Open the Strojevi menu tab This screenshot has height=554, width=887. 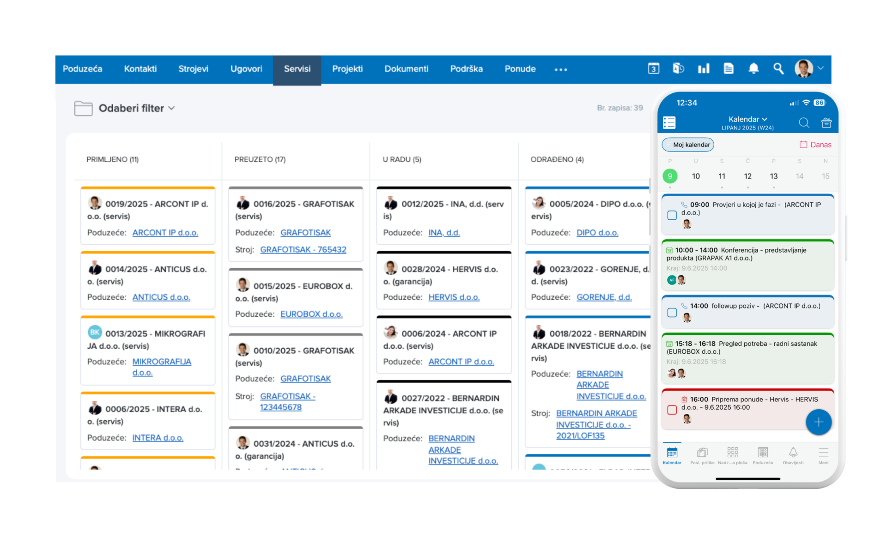(x=193, y=68)
